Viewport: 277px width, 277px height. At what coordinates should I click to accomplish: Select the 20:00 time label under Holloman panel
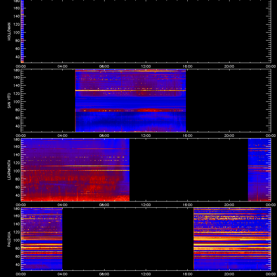(229, 66)
